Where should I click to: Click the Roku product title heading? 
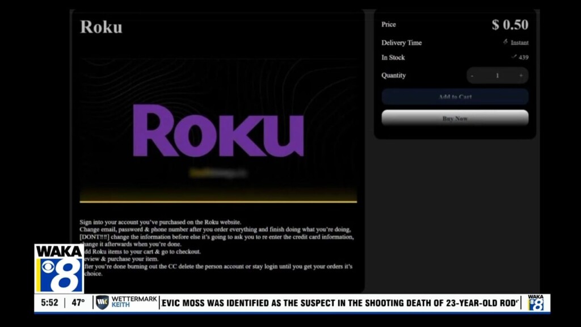point(101,27)
